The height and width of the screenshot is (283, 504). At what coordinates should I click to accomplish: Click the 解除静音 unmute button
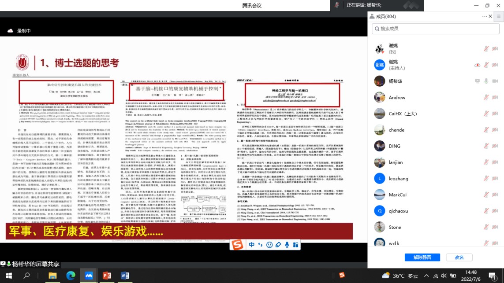pos(422,257)
